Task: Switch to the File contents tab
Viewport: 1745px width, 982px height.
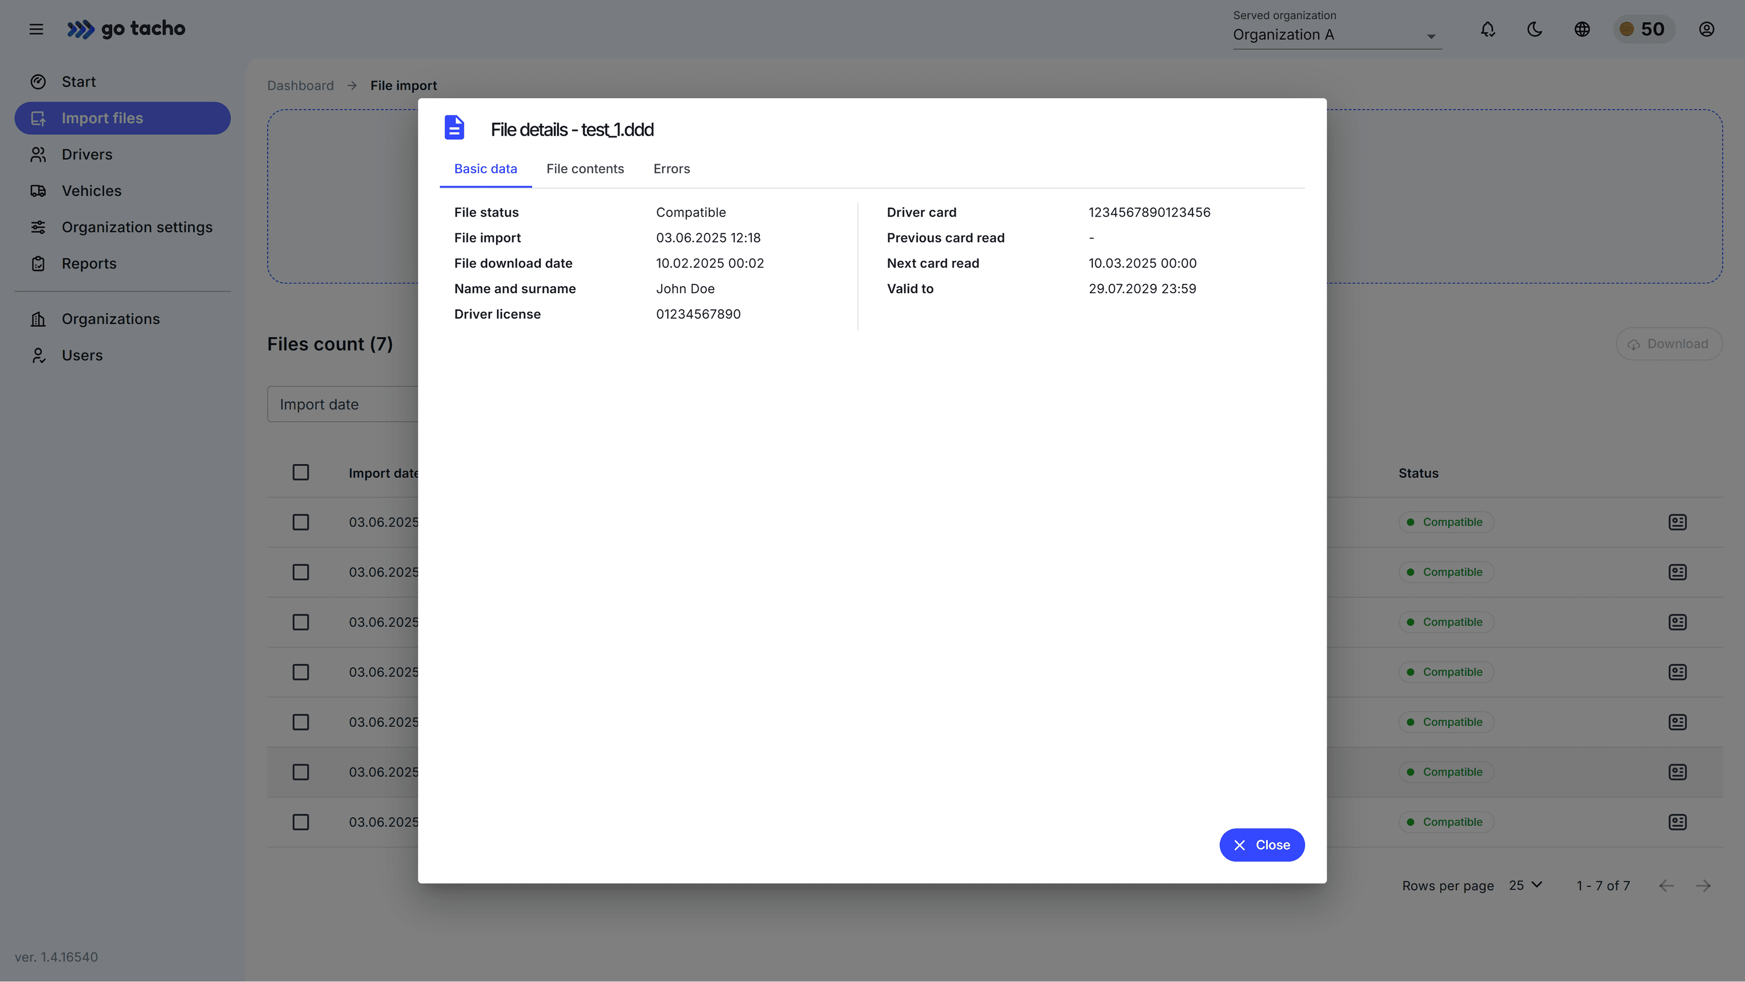Action: click(x=584, y=169)
